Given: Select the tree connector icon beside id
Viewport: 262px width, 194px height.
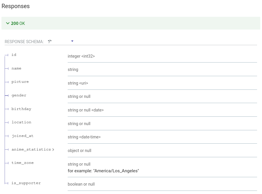Looking at the screenshot, I should point(7,55).
